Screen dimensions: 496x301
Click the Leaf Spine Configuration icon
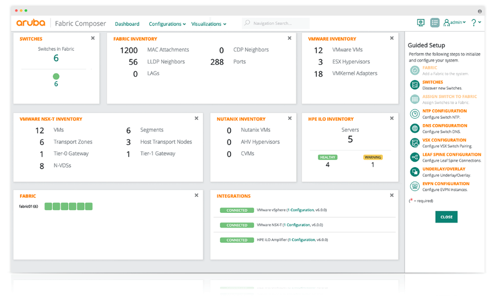click(415, 157)
